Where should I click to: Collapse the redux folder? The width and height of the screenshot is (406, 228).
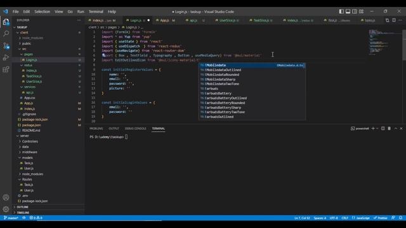[48, 65]
